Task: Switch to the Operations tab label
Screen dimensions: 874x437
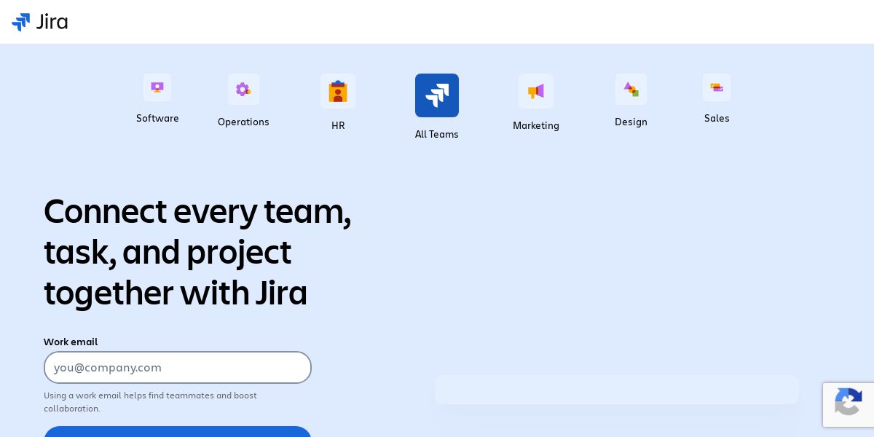Action: pos(243,122)
